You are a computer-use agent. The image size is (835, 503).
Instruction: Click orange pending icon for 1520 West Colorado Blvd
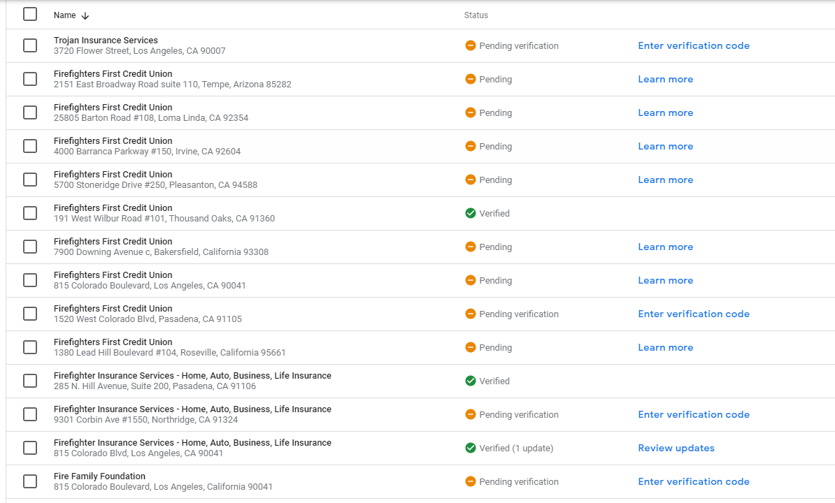470,314
